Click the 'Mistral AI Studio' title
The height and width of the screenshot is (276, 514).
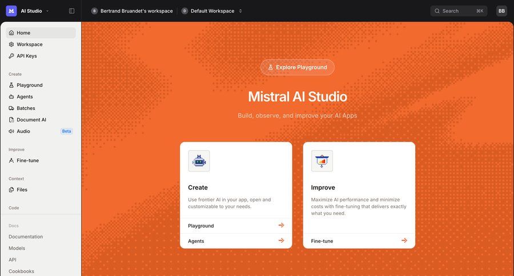click(x=298, y=96)
